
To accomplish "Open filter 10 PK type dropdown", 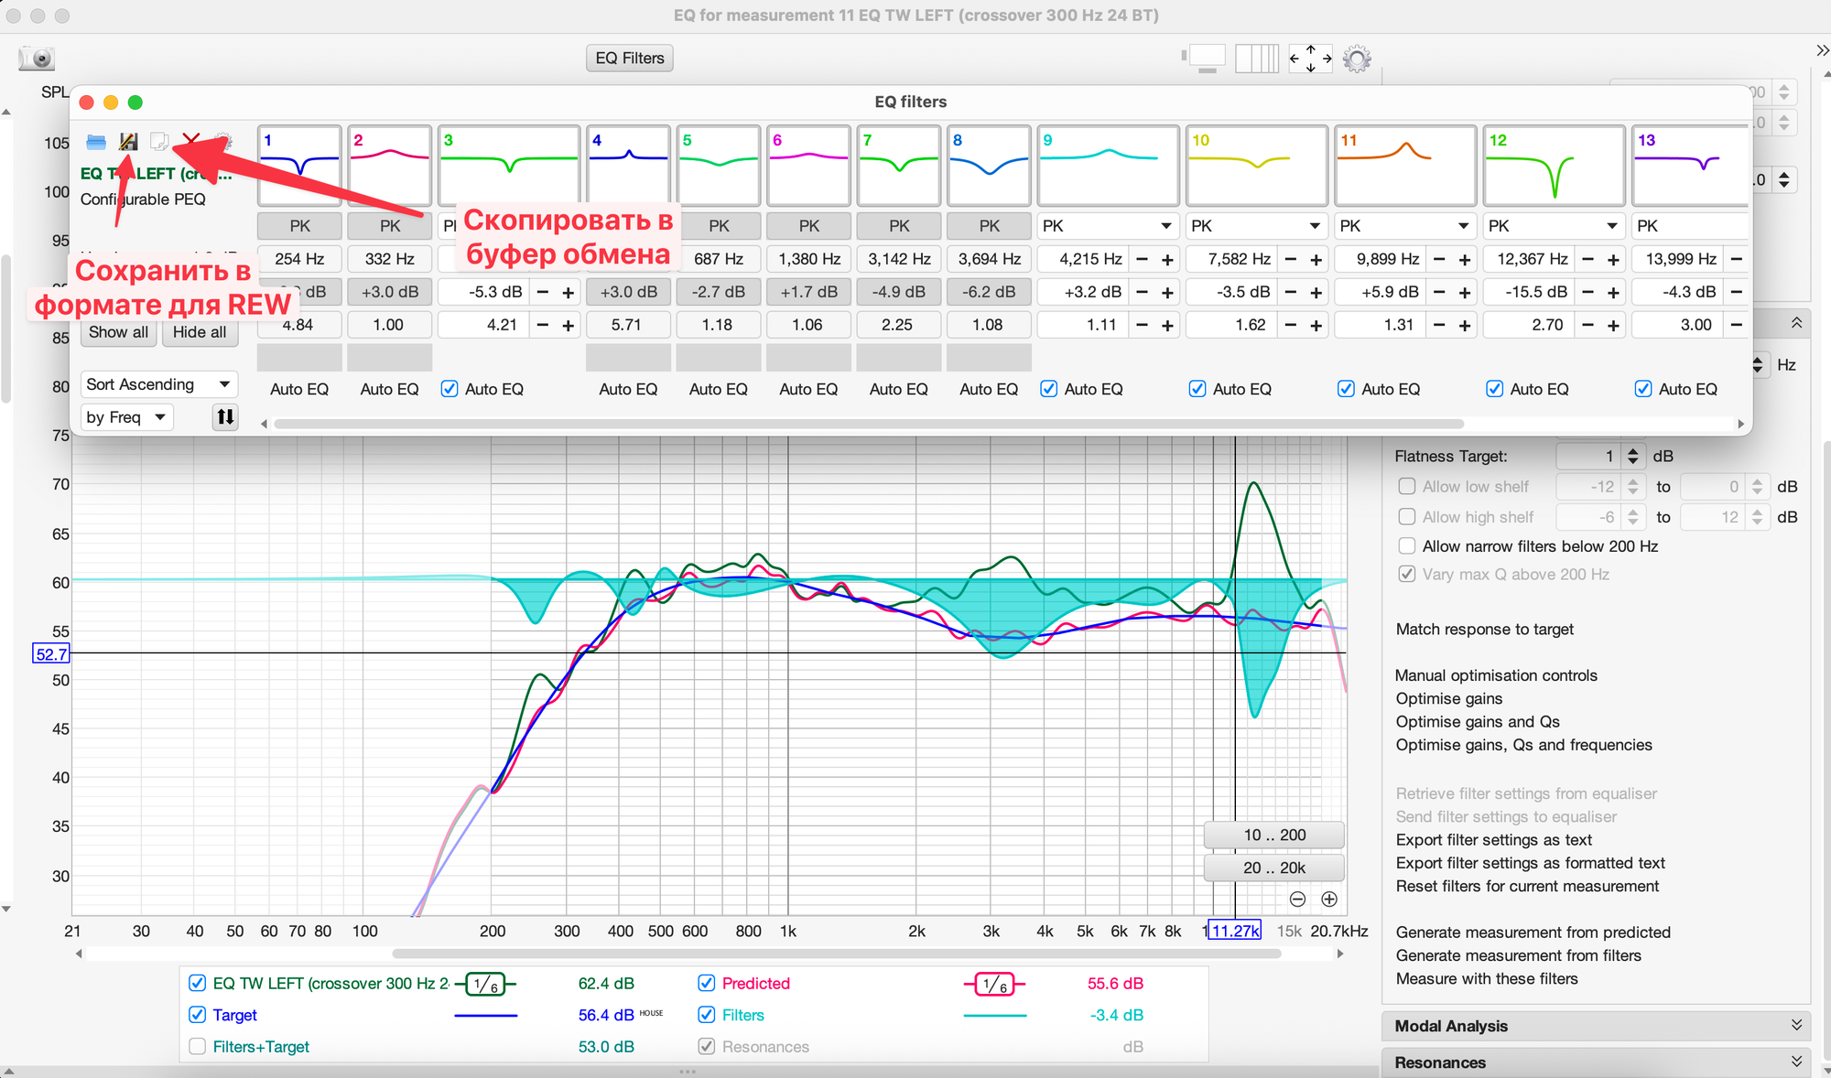I will coord(1256,226).
